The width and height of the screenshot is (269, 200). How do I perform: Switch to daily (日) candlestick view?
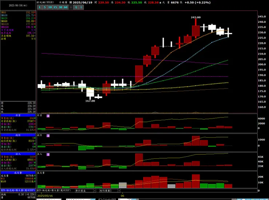click(x=71, y=7)
